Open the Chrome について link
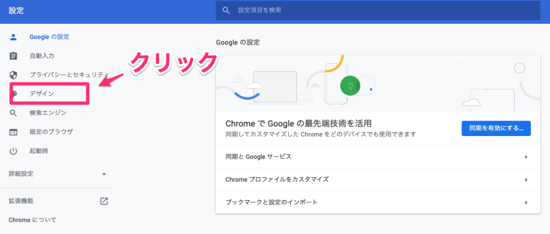 32,220
